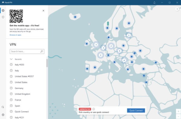Select the Poland server pin on map
The height and width of the screenshot is (119, 181).
[123, 45]
